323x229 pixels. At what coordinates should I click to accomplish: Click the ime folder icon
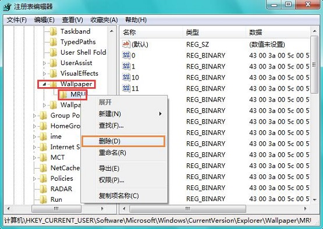[x=44, y=137]
